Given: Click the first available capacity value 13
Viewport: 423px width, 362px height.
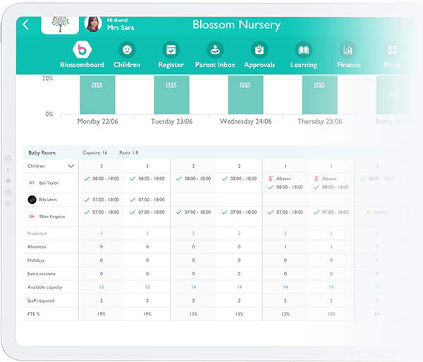Looking at the screenshot, I should pos(102,287).
